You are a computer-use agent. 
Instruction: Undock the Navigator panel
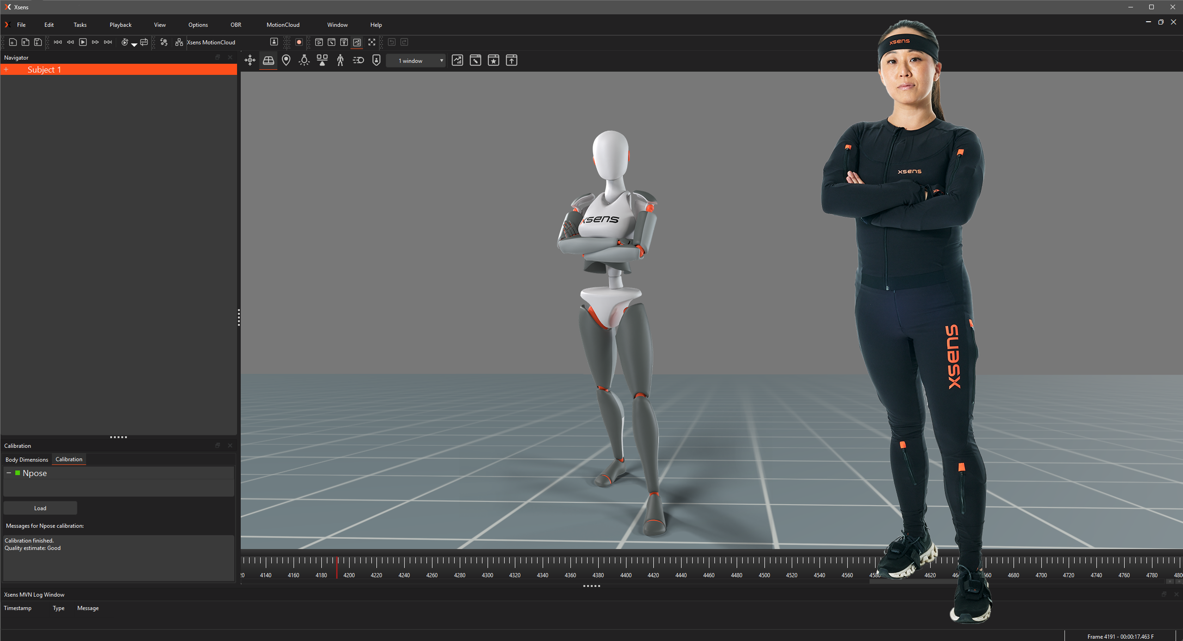coord(218,57)
